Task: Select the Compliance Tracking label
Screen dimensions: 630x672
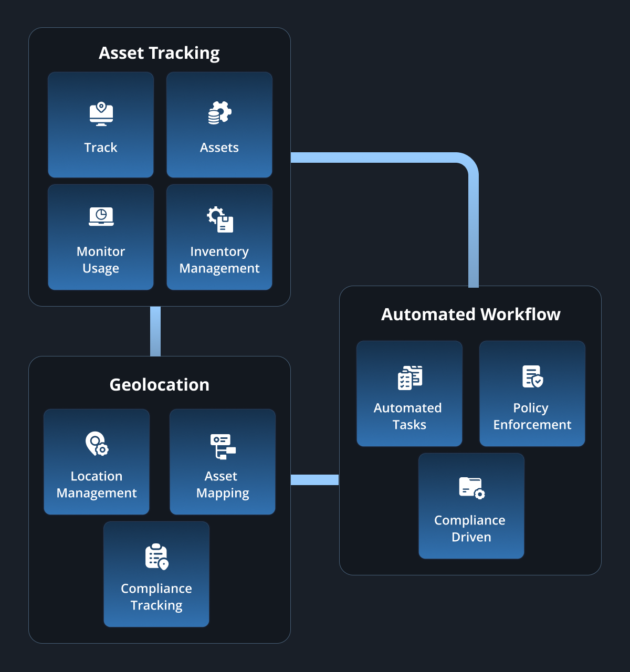Action: point(156,597)
